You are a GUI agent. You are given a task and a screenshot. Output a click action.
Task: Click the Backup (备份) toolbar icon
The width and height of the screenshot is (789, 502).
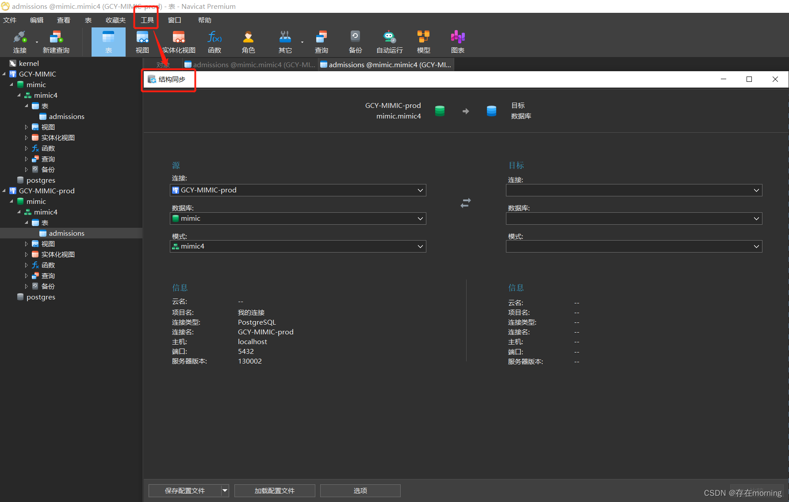(355, 42)
